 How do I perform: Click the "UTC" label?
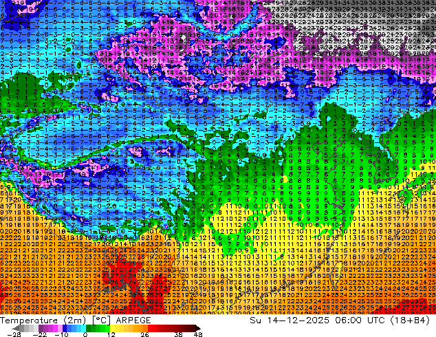[376, 320]
